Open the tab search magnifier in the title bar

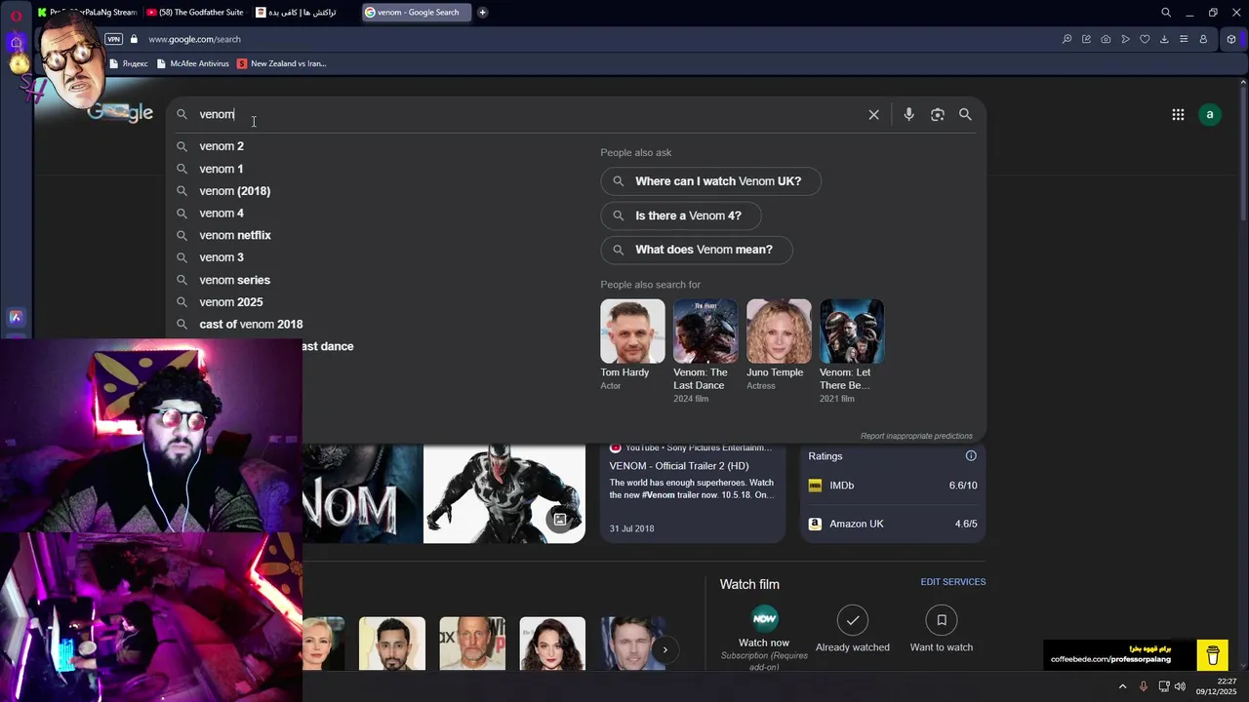coord(1166,13)
